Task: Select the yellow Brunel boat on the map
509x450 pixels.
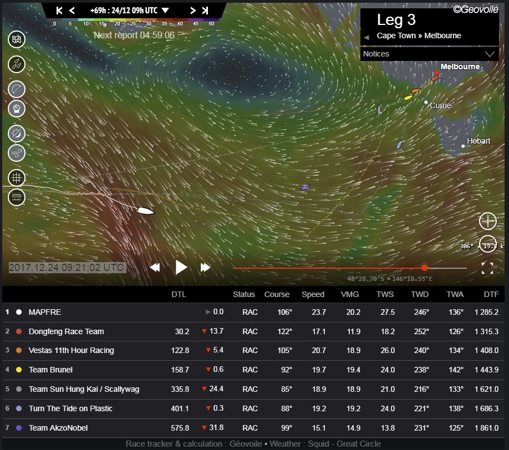Action: click(x=409, y=98)
